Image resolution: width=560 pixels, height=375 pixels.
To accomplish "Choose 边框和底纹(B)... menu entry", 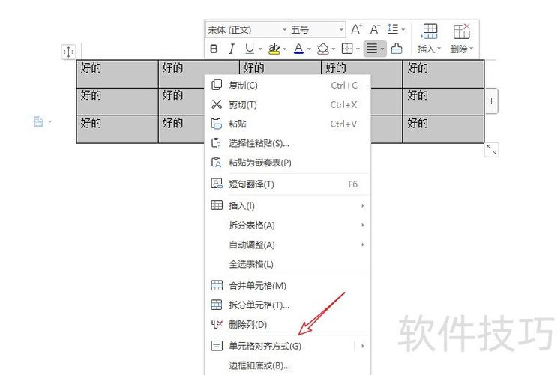I will coord(288,365).
